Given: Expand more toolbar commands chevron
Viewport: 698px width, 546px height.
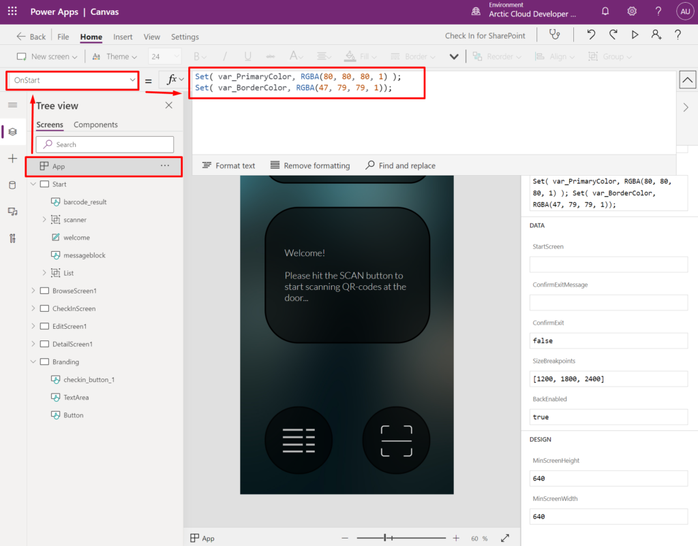Looking at the screenshot, I should coord(454,57).
